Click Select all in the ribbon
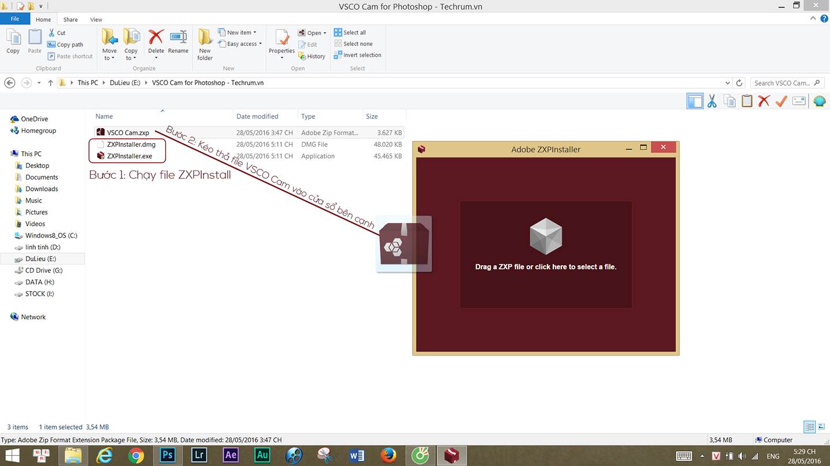The image size is (830, 466). [x=350, y=32]
